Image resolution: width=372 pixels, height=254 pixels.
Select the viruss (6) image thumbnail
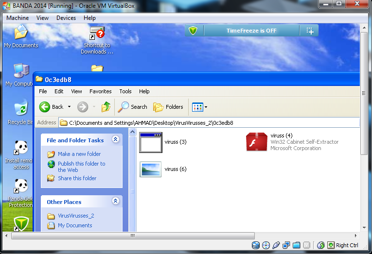coord(151,169)
